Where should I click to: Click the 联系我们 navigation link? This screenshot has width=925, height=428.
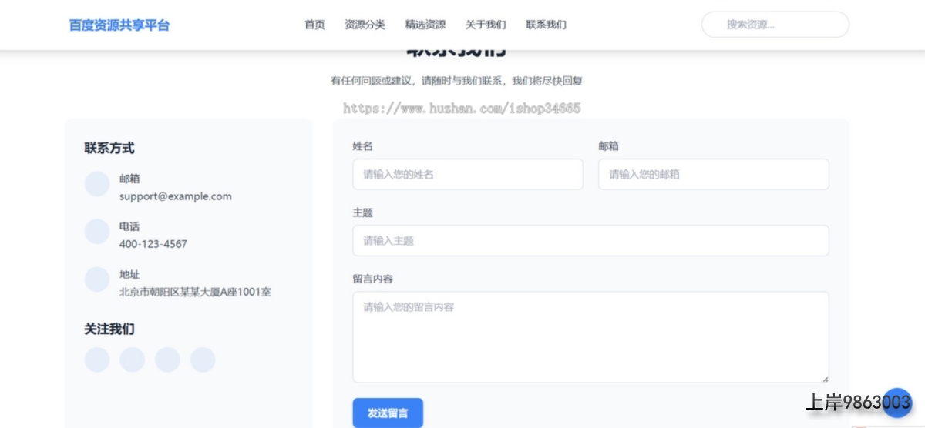546,25
